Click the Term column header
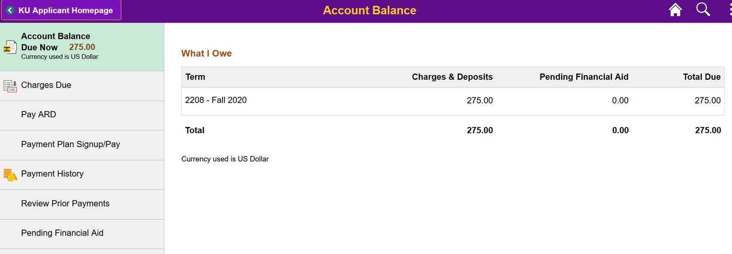732x254 pixels. tap(195, 77)
